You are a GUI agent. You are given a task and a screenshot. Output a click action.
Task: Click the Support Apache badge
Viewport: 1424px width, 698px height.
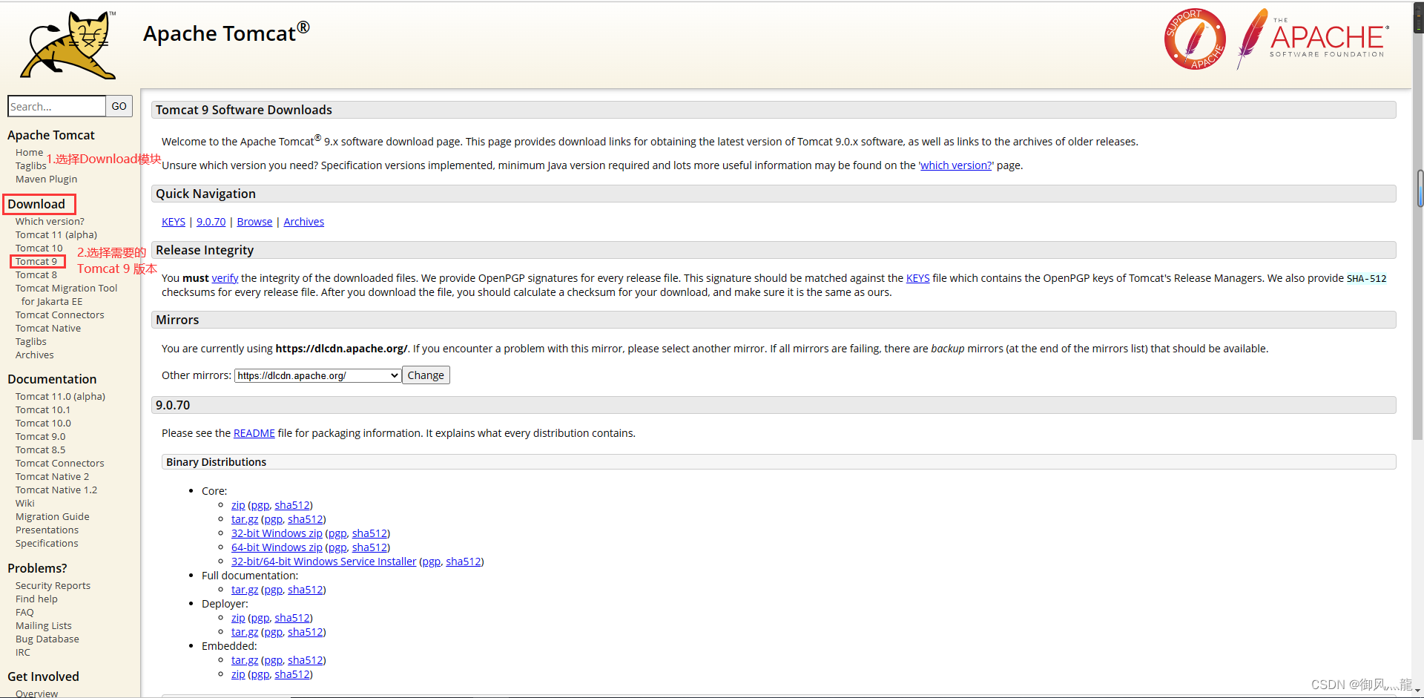[1194, 39]
